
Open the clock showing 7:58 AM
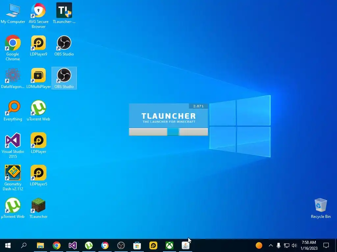pos(309,245)
